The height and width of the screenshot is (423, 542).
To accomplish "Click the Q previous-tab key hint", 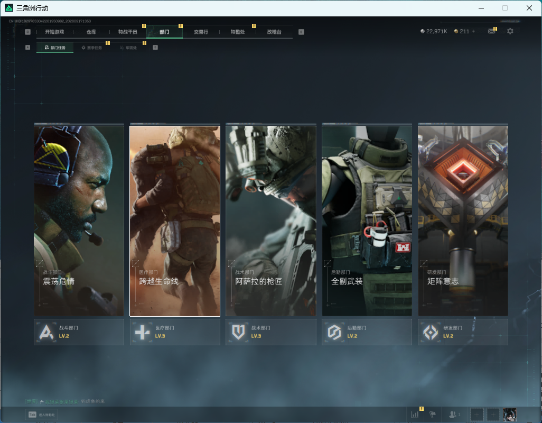I will (27, 32).
